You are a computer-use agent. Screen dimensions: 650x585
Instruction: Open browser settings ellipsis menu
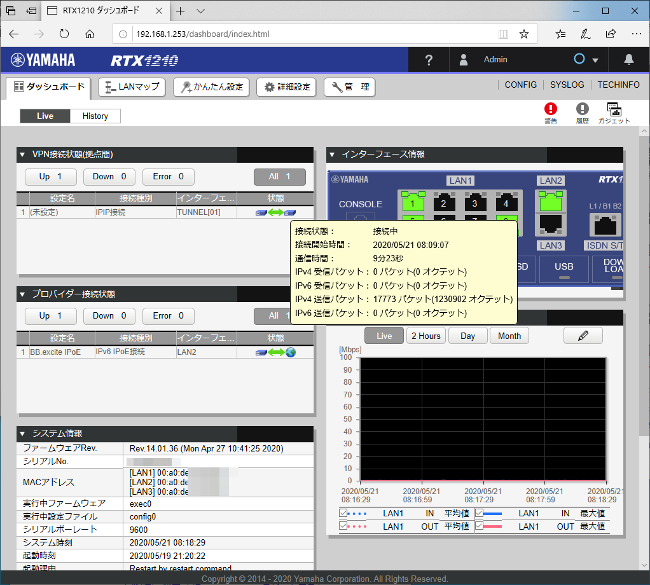tap(636, 34)
